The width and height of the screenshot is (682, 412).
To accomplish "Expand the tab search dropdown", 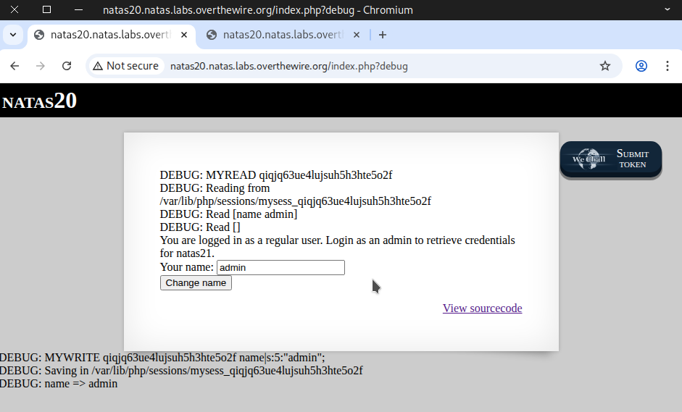I will pyautogui.click(x=13, y=35).
